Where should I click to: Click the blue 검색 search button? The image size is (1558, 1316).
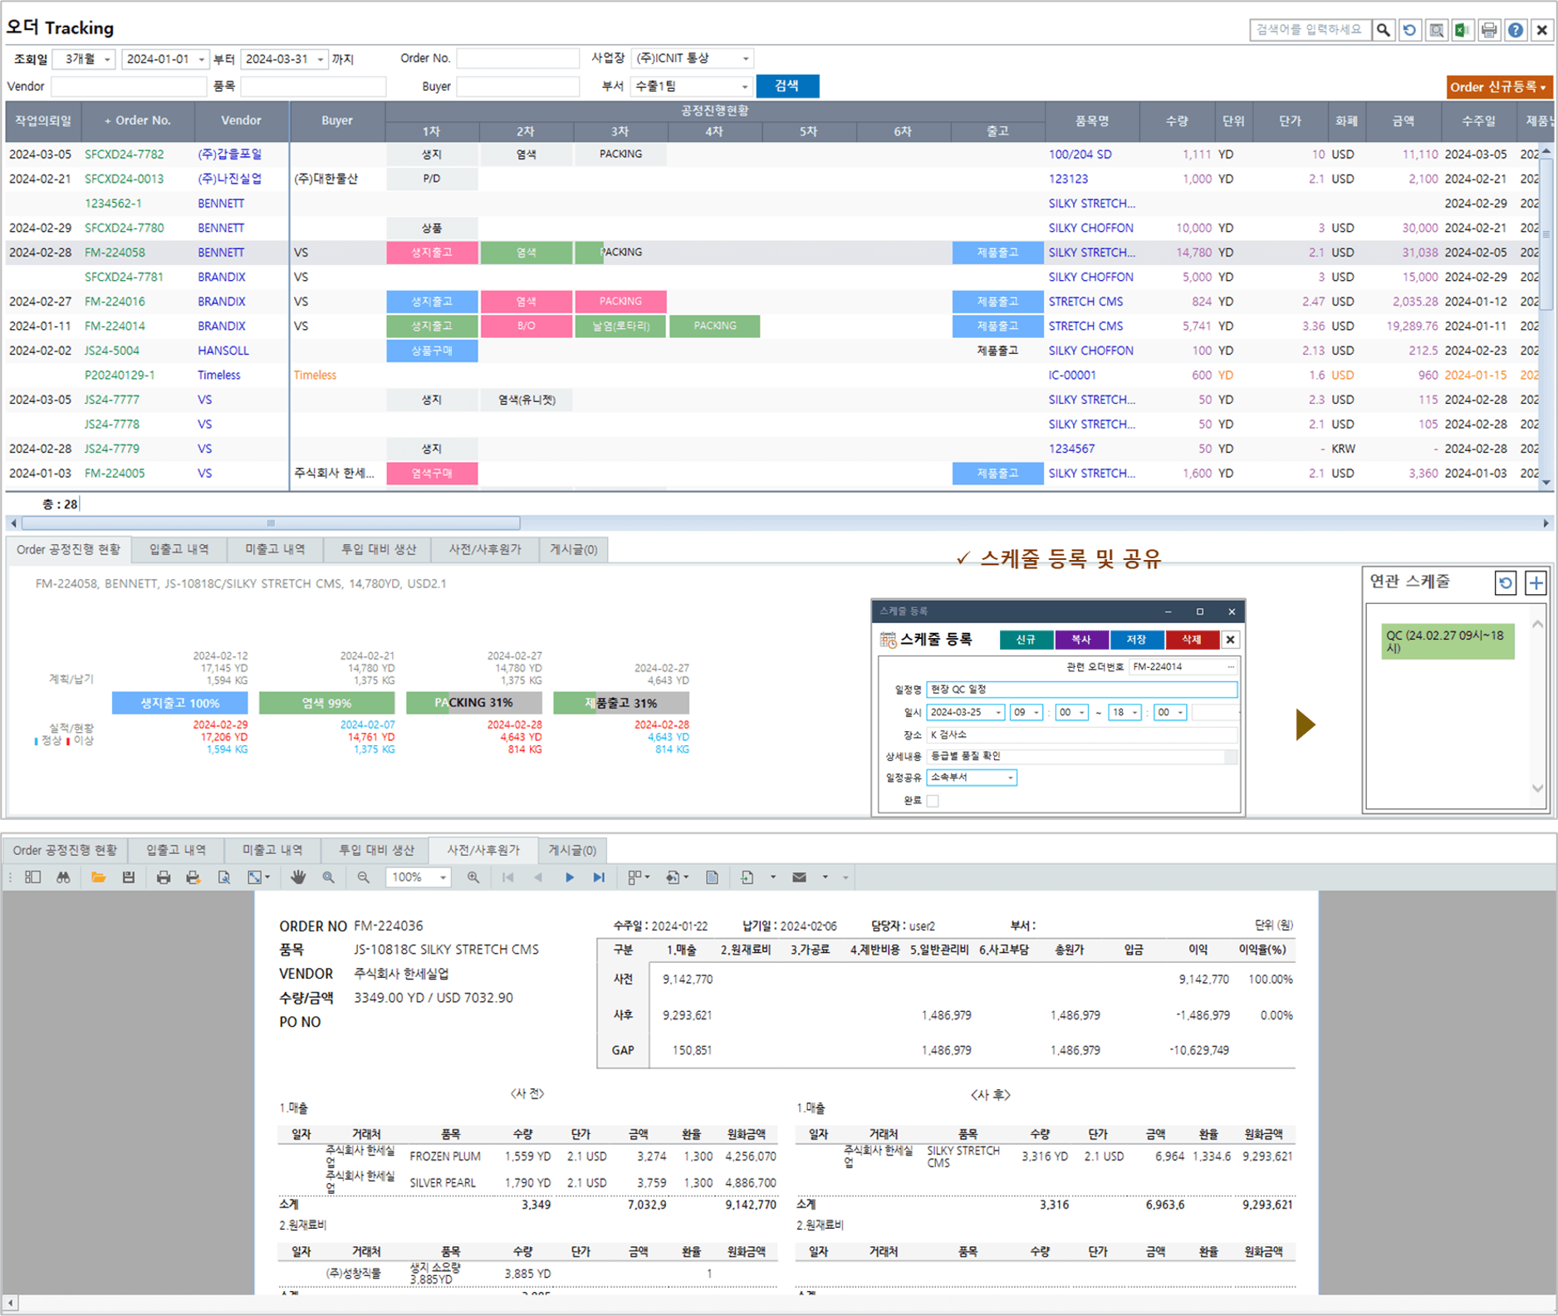786,86
